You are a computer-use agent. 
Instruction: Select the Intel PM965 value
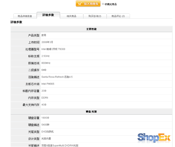click(x=48, y=84)
